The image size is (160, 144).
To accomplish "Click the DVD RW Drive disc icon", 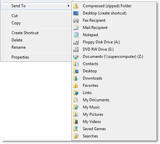I will (x=76, y=49).
